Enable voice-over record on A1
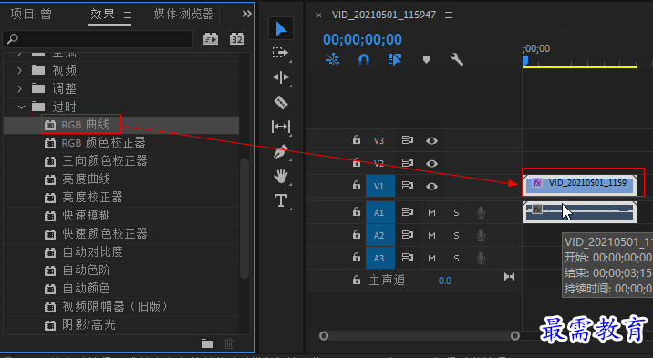 click(x=481, y=212)
